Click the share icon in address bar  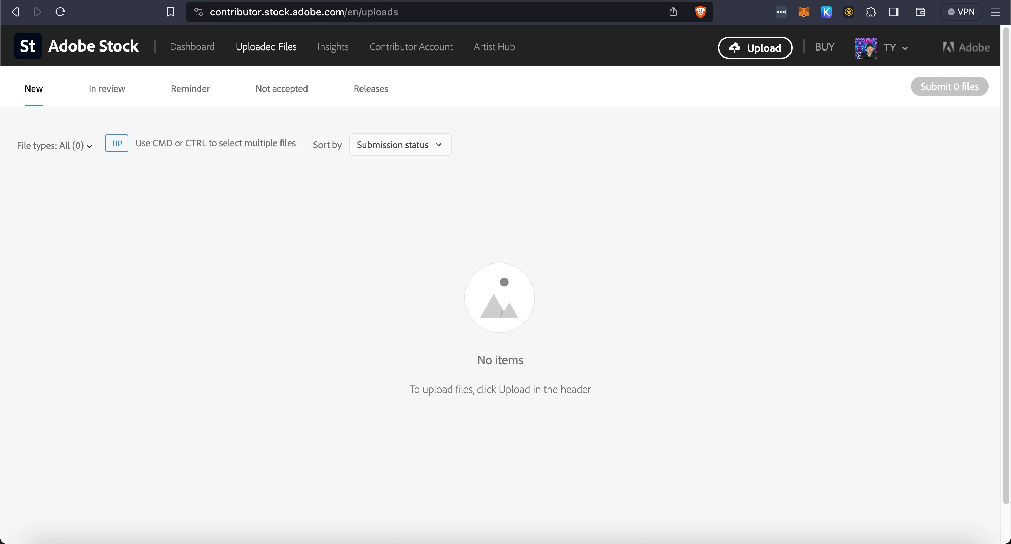(673, 12)
